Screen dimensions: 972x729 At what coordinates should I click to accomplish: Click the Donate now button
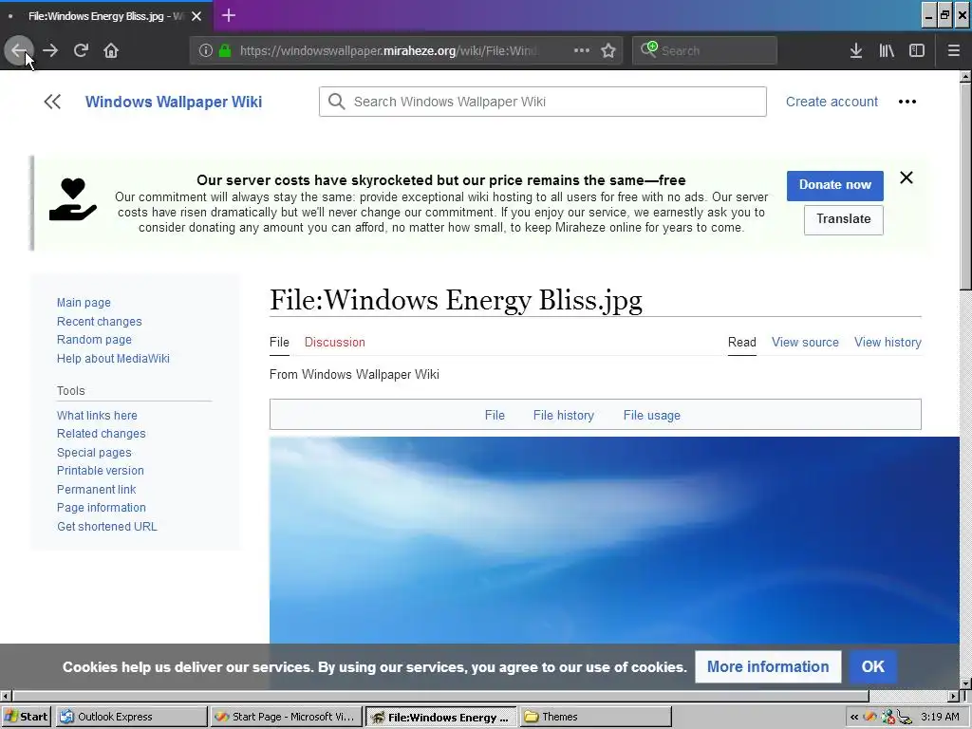[x=834, y=185]
